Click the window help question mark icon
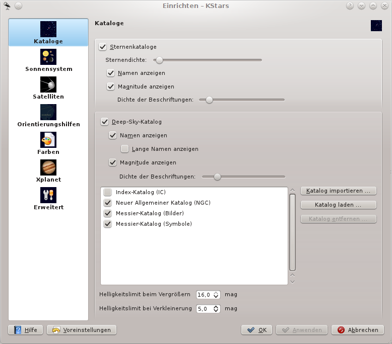 [350, 6]
